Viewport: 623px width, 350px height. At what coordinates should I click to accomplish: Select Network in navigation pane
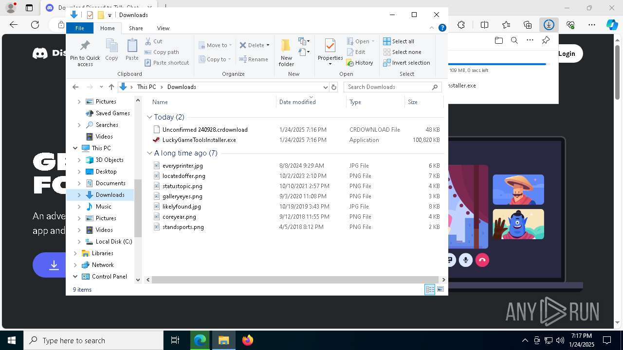[103, 265]
